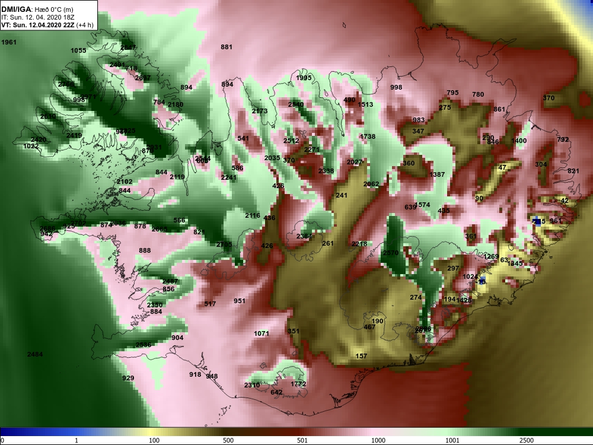Click the map value '274'
This screenshot has width=593, height=445.
tap(416, 297)
